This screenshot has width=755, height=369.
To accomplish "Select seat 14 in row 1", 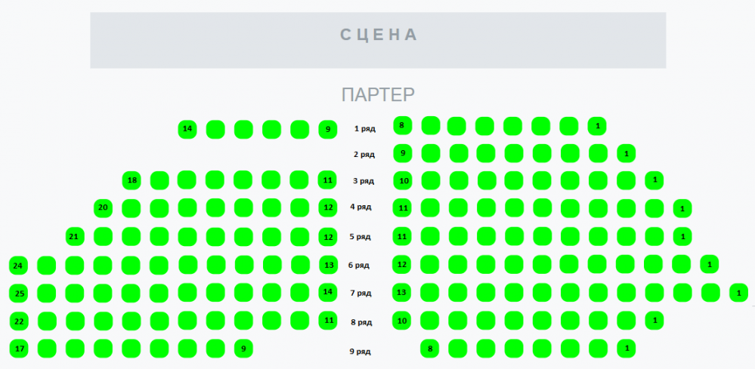I will 187,129.
